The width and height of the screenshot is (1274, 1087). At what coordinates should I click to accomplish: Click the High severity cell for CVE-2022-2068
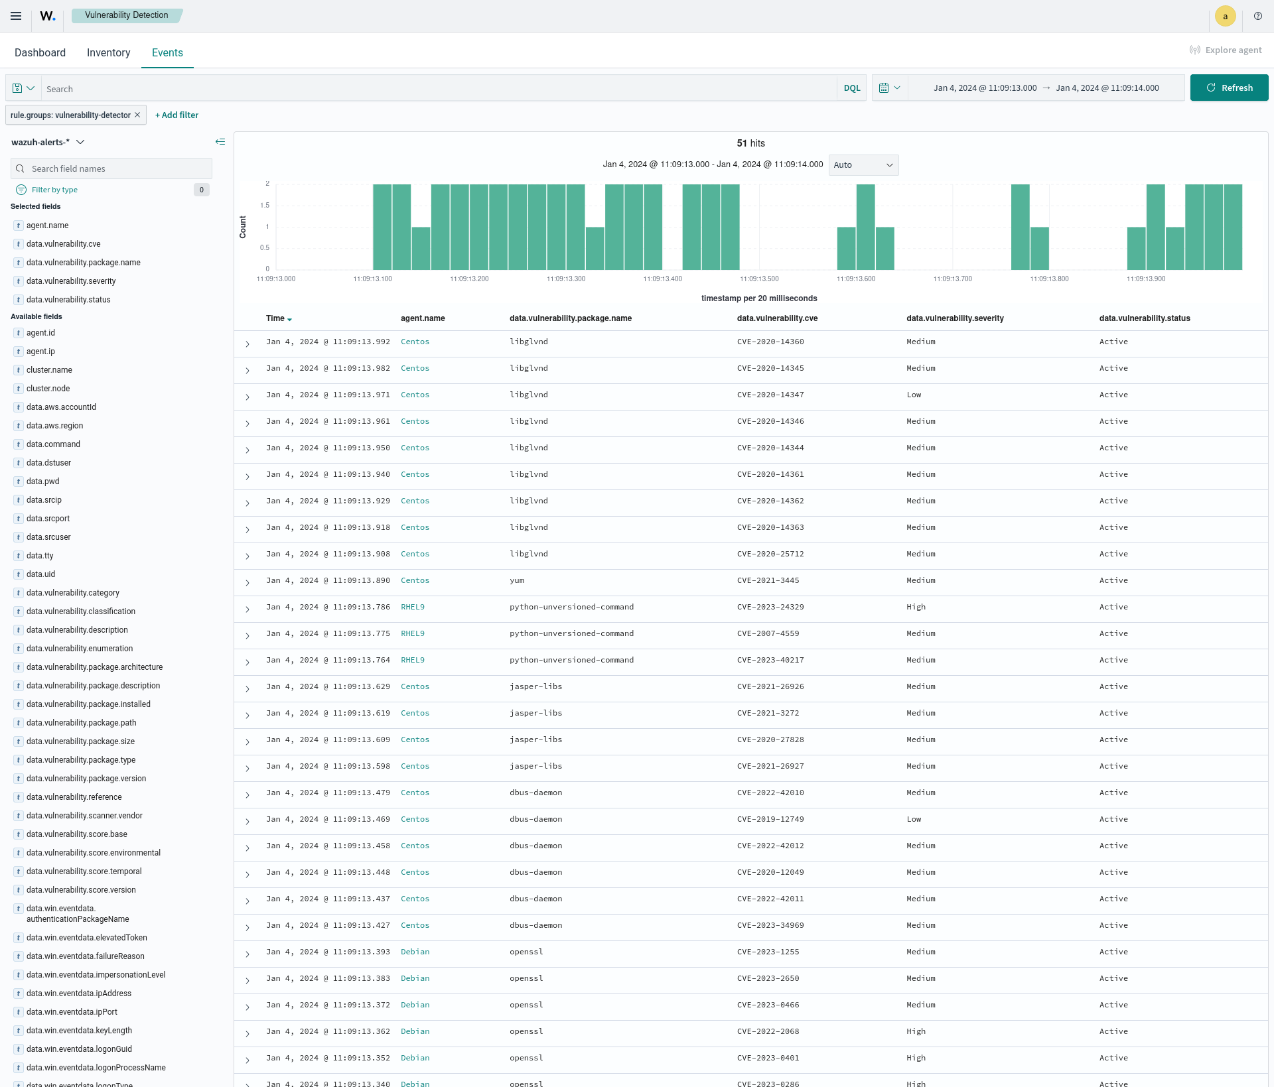[916, 1031]
